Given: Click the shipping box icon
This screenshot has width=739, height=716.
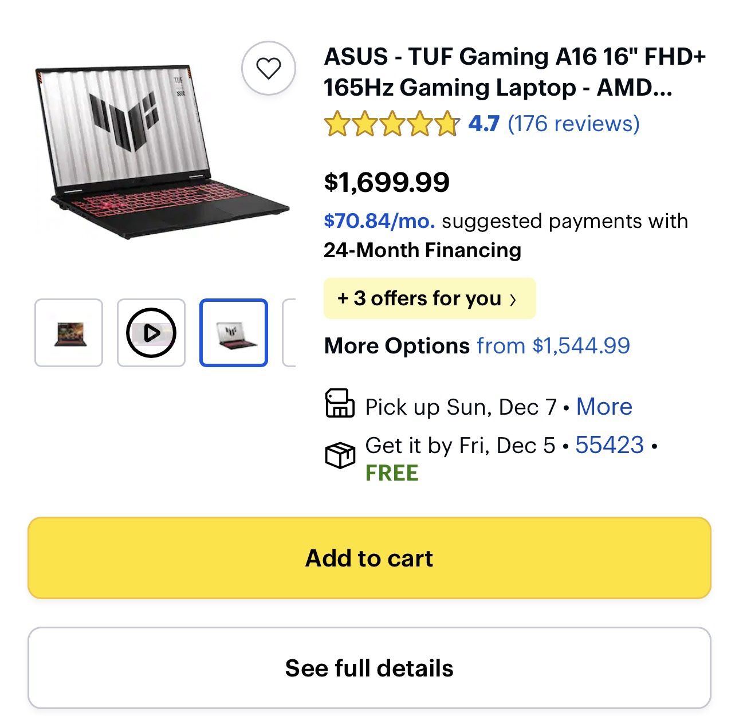Looking at the screenshot, I should pos(340,455).
